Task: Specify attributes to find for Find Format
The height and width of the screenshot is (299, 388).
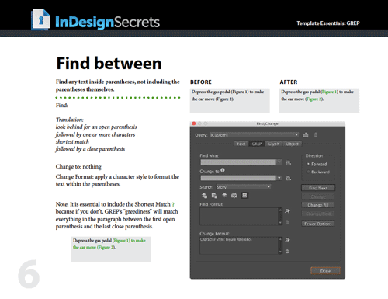Action: 287,211
